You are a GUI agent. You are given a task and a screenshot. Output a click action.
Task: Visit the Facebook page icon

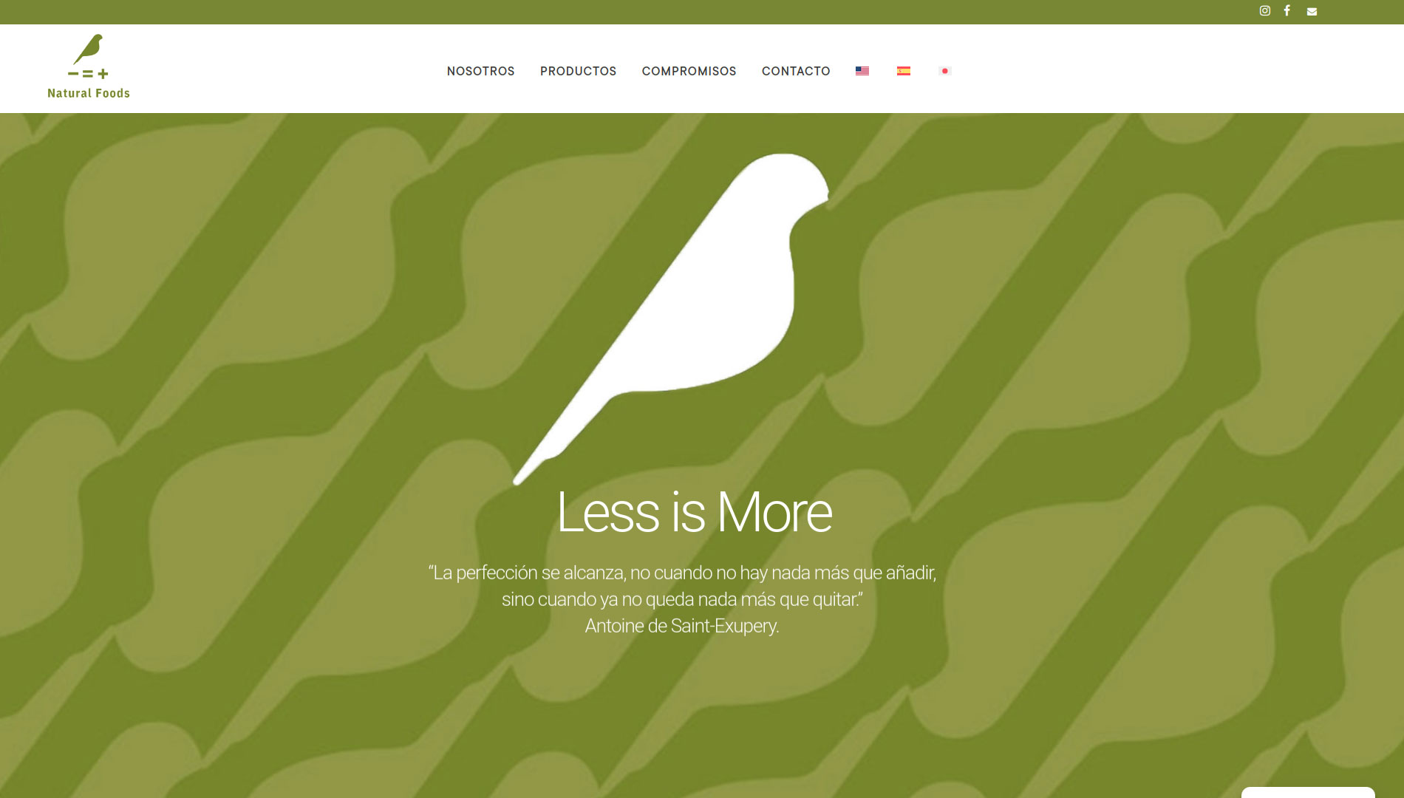coord(1287,11)
